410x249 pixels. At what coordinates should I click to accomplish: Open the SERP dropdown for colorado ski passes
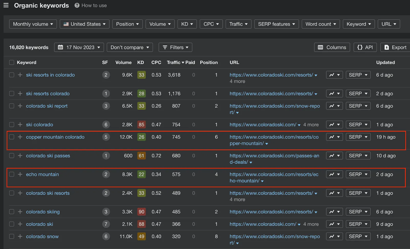(x=358, y=155)
